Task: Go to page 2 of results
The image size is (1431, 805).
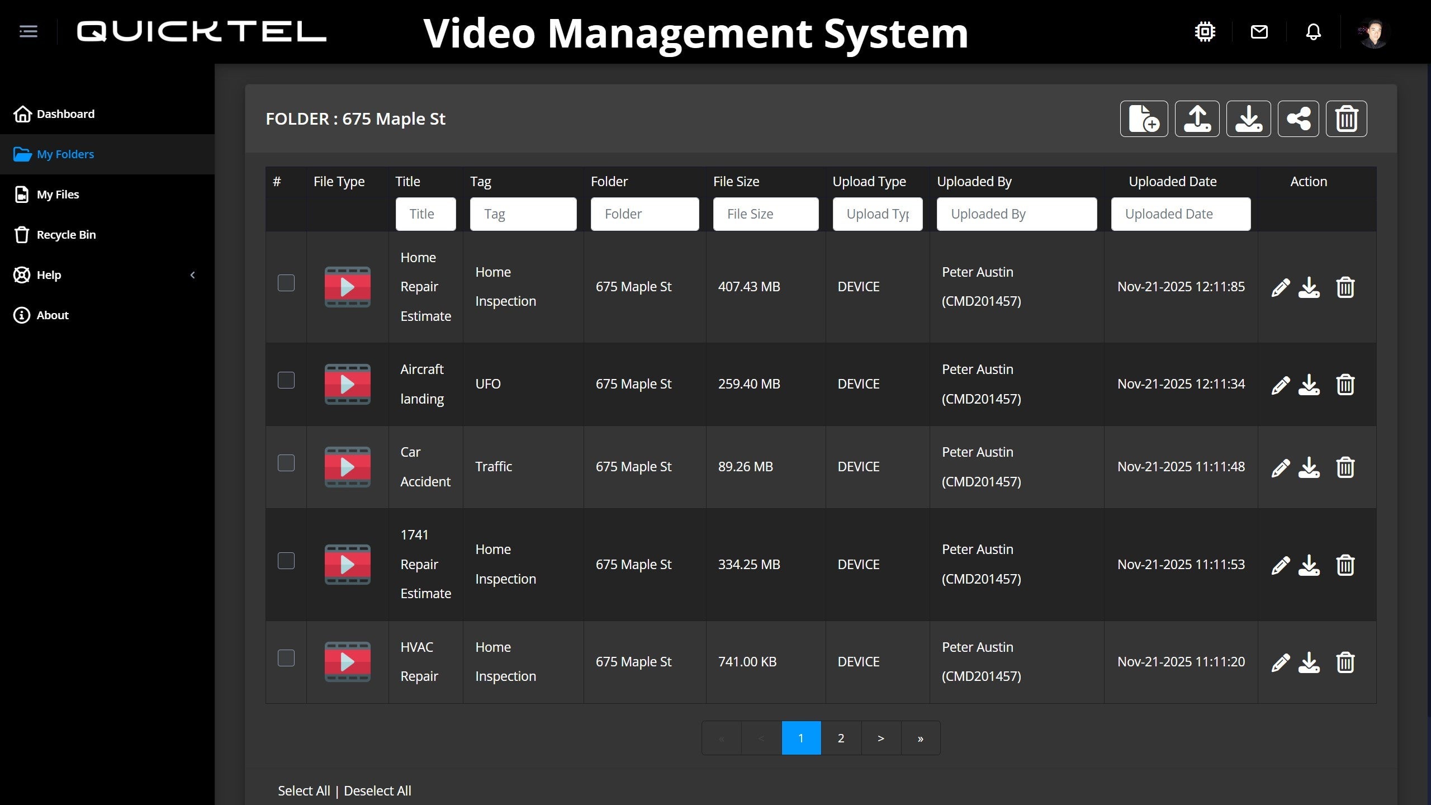Action: 841,738
